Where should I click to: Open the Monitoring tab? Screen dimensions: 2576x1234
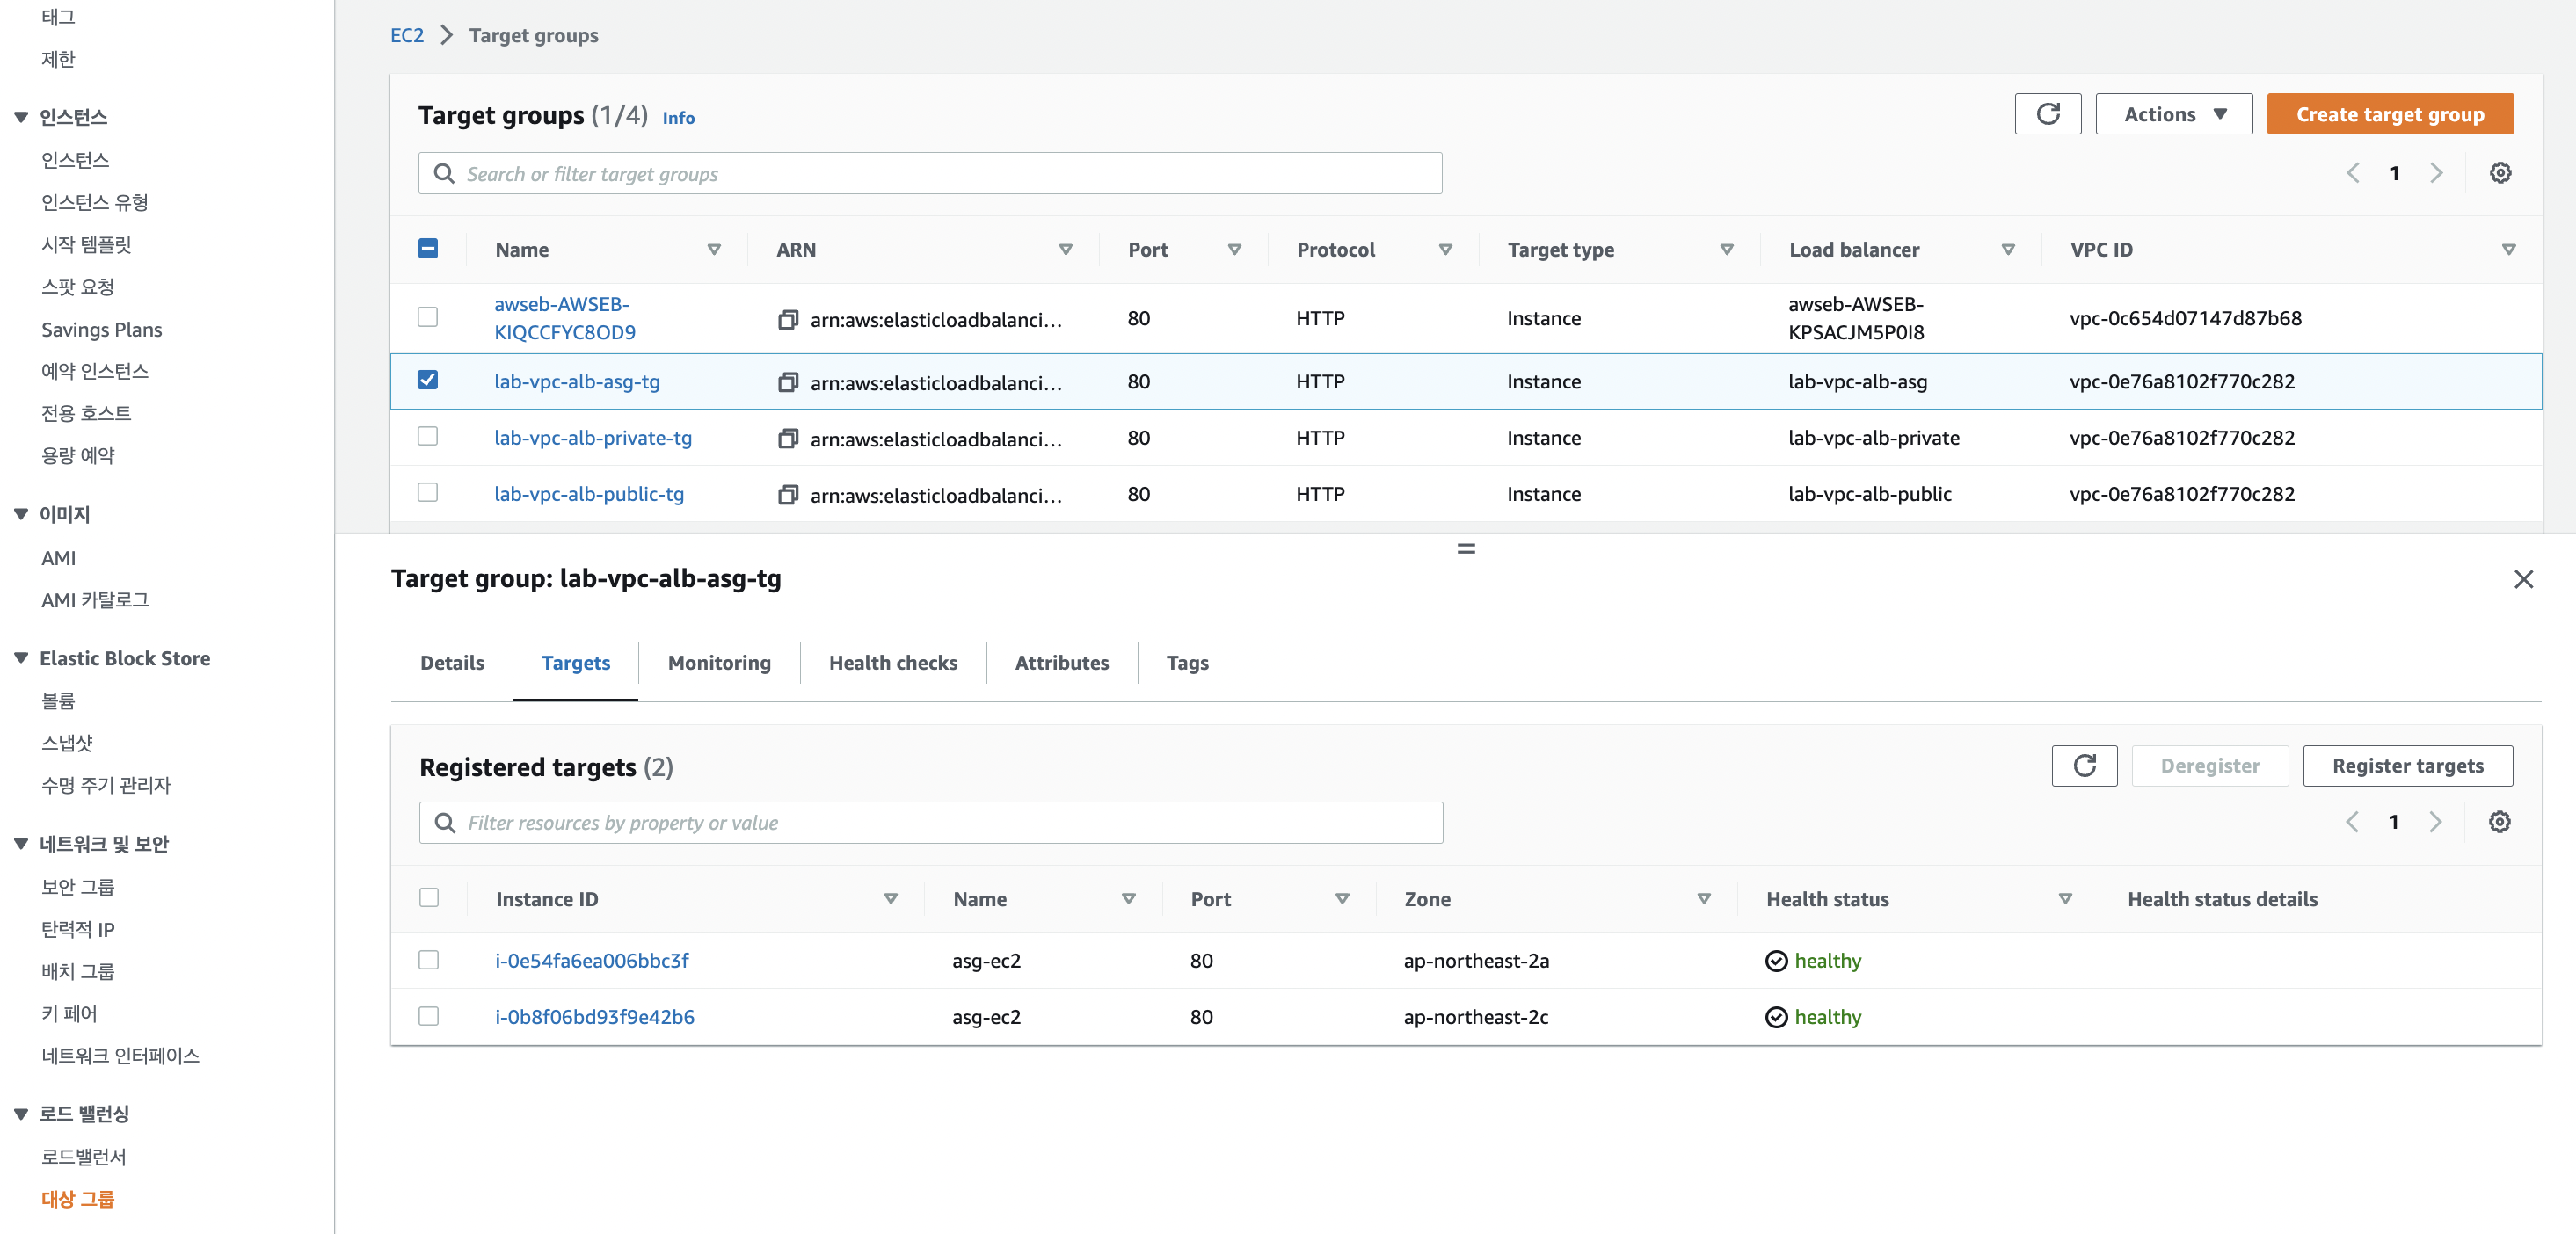pyautogui.click(x=718, y=663)
